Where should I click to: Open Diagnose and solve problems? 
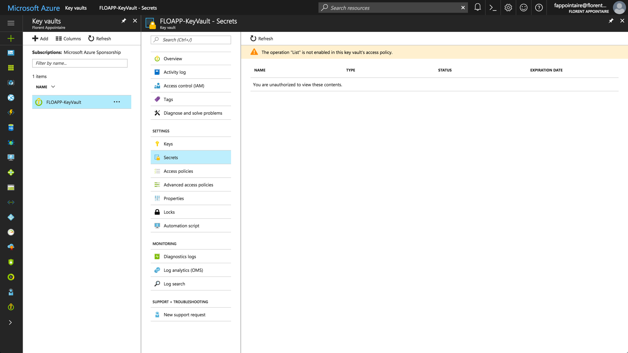pyautogui.click(x=191, y=113)
